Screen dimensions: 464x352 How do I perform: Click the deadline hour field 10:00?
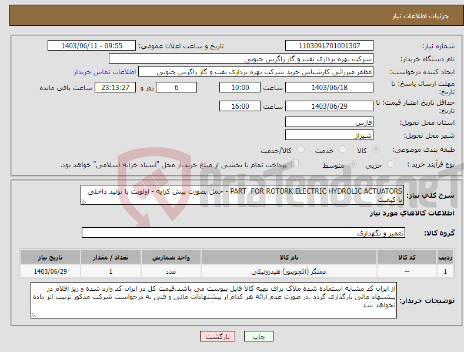pos(240,87)
